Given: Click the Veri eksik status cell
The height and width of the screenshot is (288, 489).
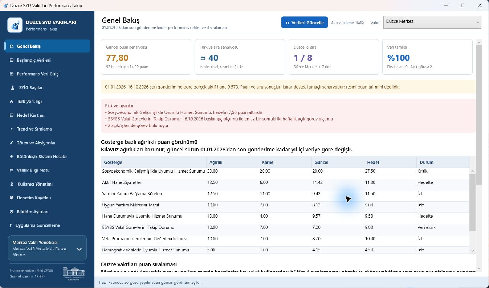Looking at the screenshot, I should click(x=427, y=227).
